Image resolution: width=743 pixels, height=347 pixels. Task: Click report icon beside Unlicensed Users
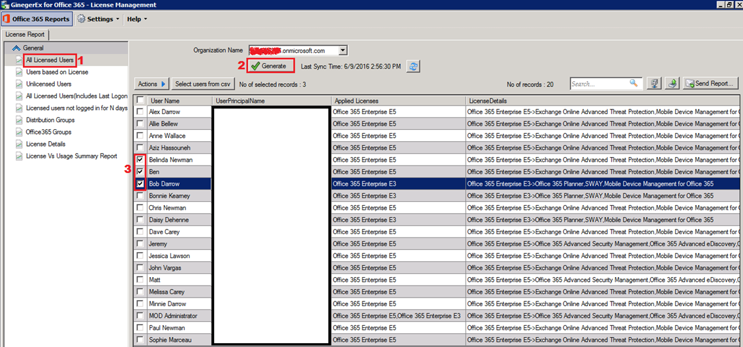click(19, 84)
